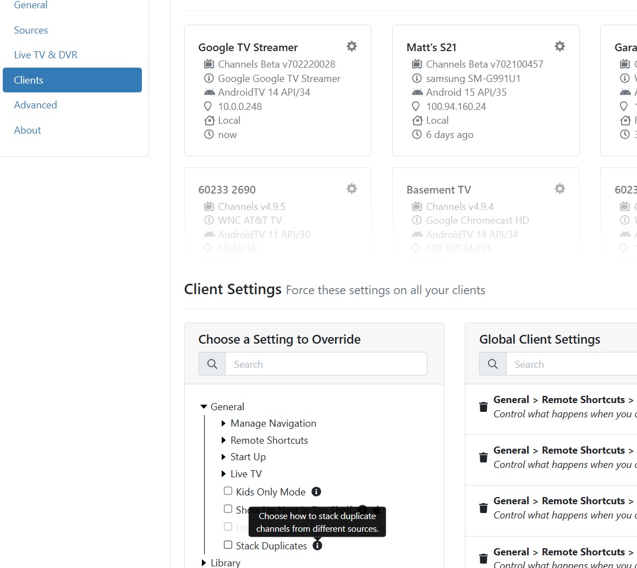Click the Choose a Setting search field

coord(326,364)
